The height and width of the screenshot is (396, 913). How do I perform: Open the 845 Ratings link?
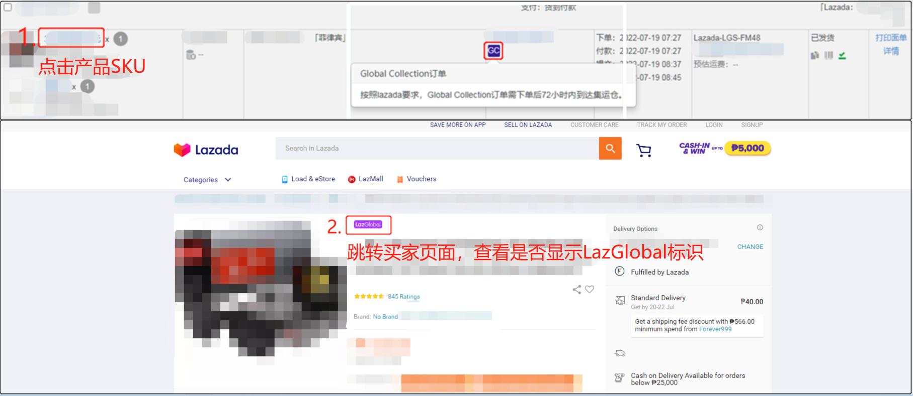(403, 297)
